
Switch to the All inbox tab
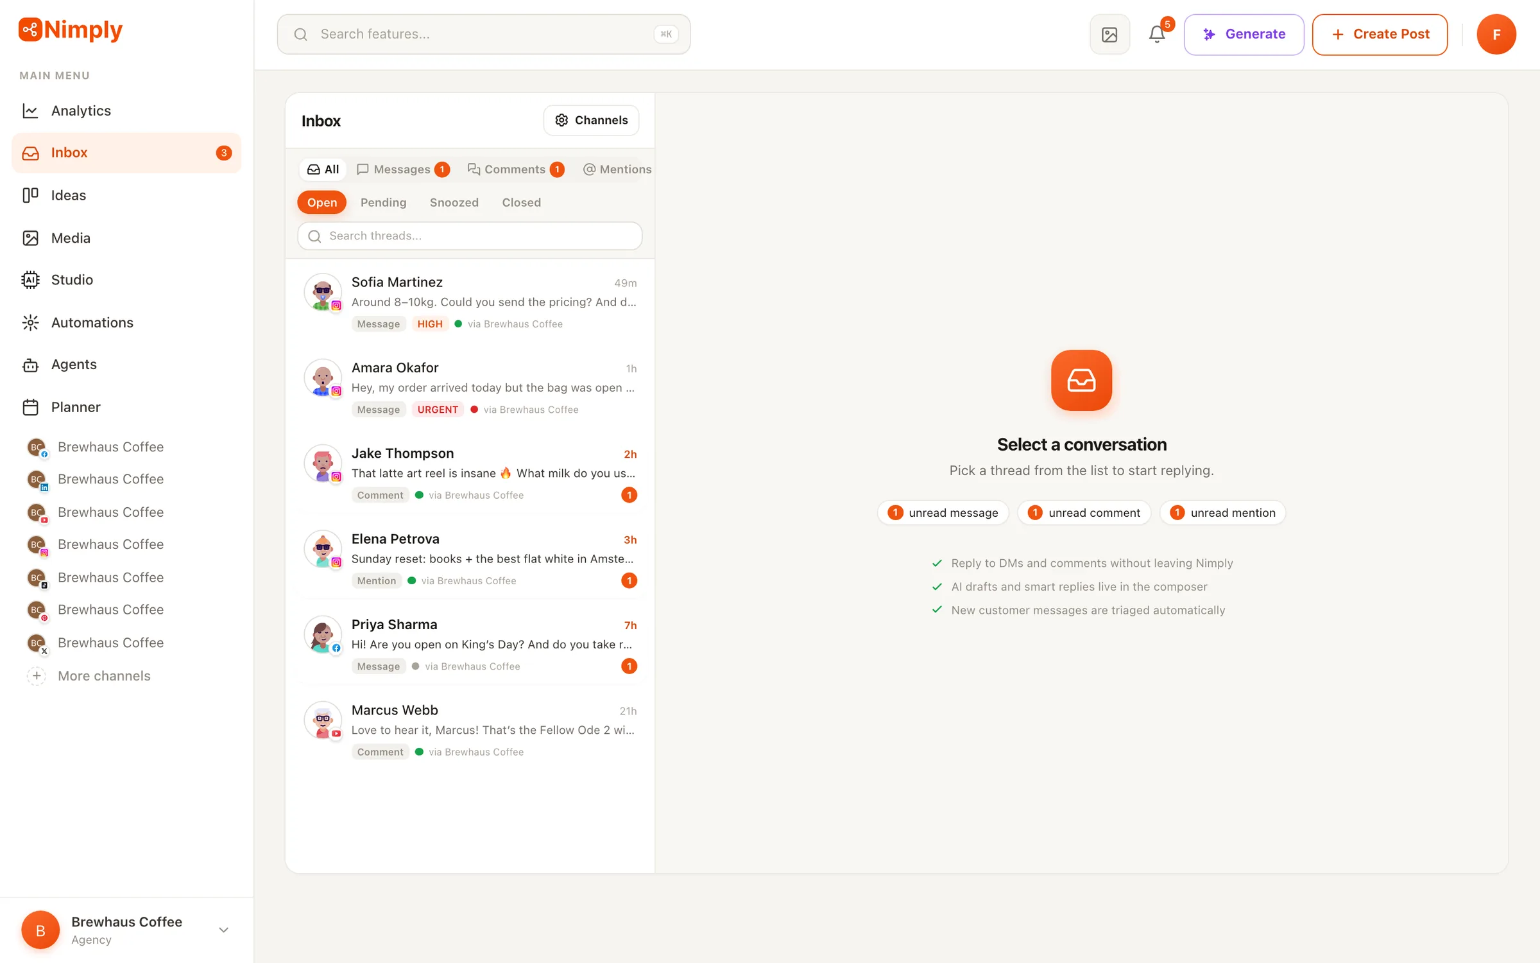click(x=323, y=169)
